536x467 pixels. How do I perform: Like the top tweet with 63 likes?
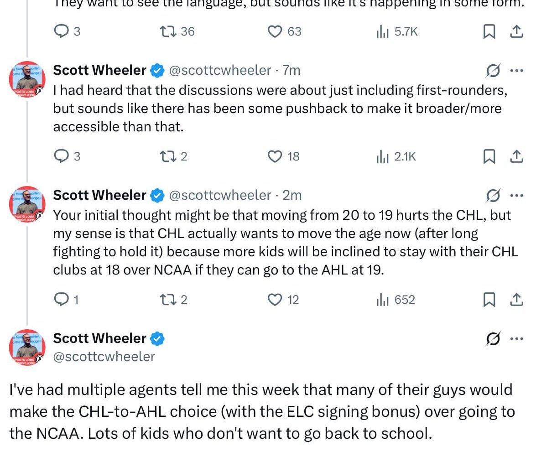(x=274, y=31)
